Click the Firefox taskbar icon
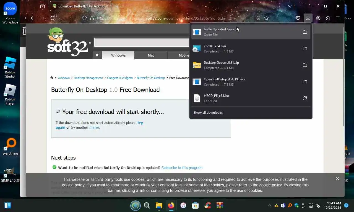The height and width of the screenshot is (212, 354). (171, 205)
